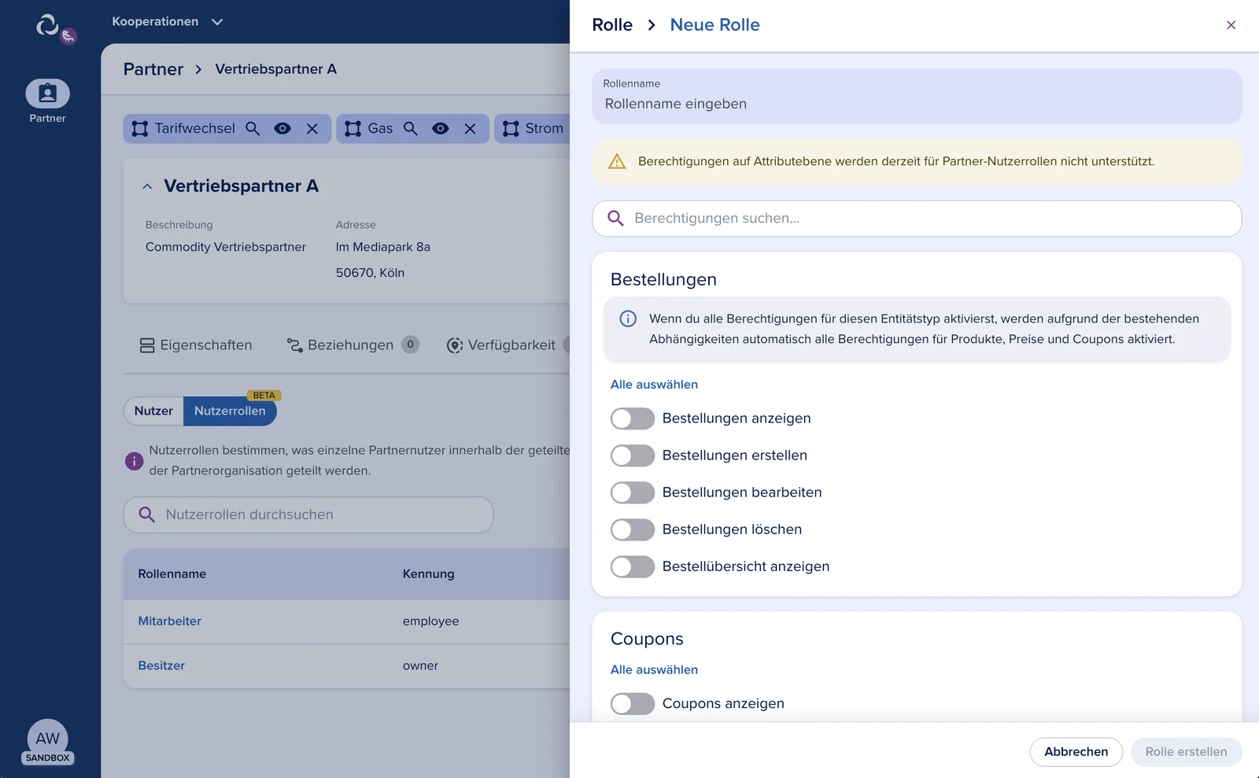Screen dimensions: 1259x778
Task: Switch to the Eigenschaften tab
Action: [x=196, y=345]
